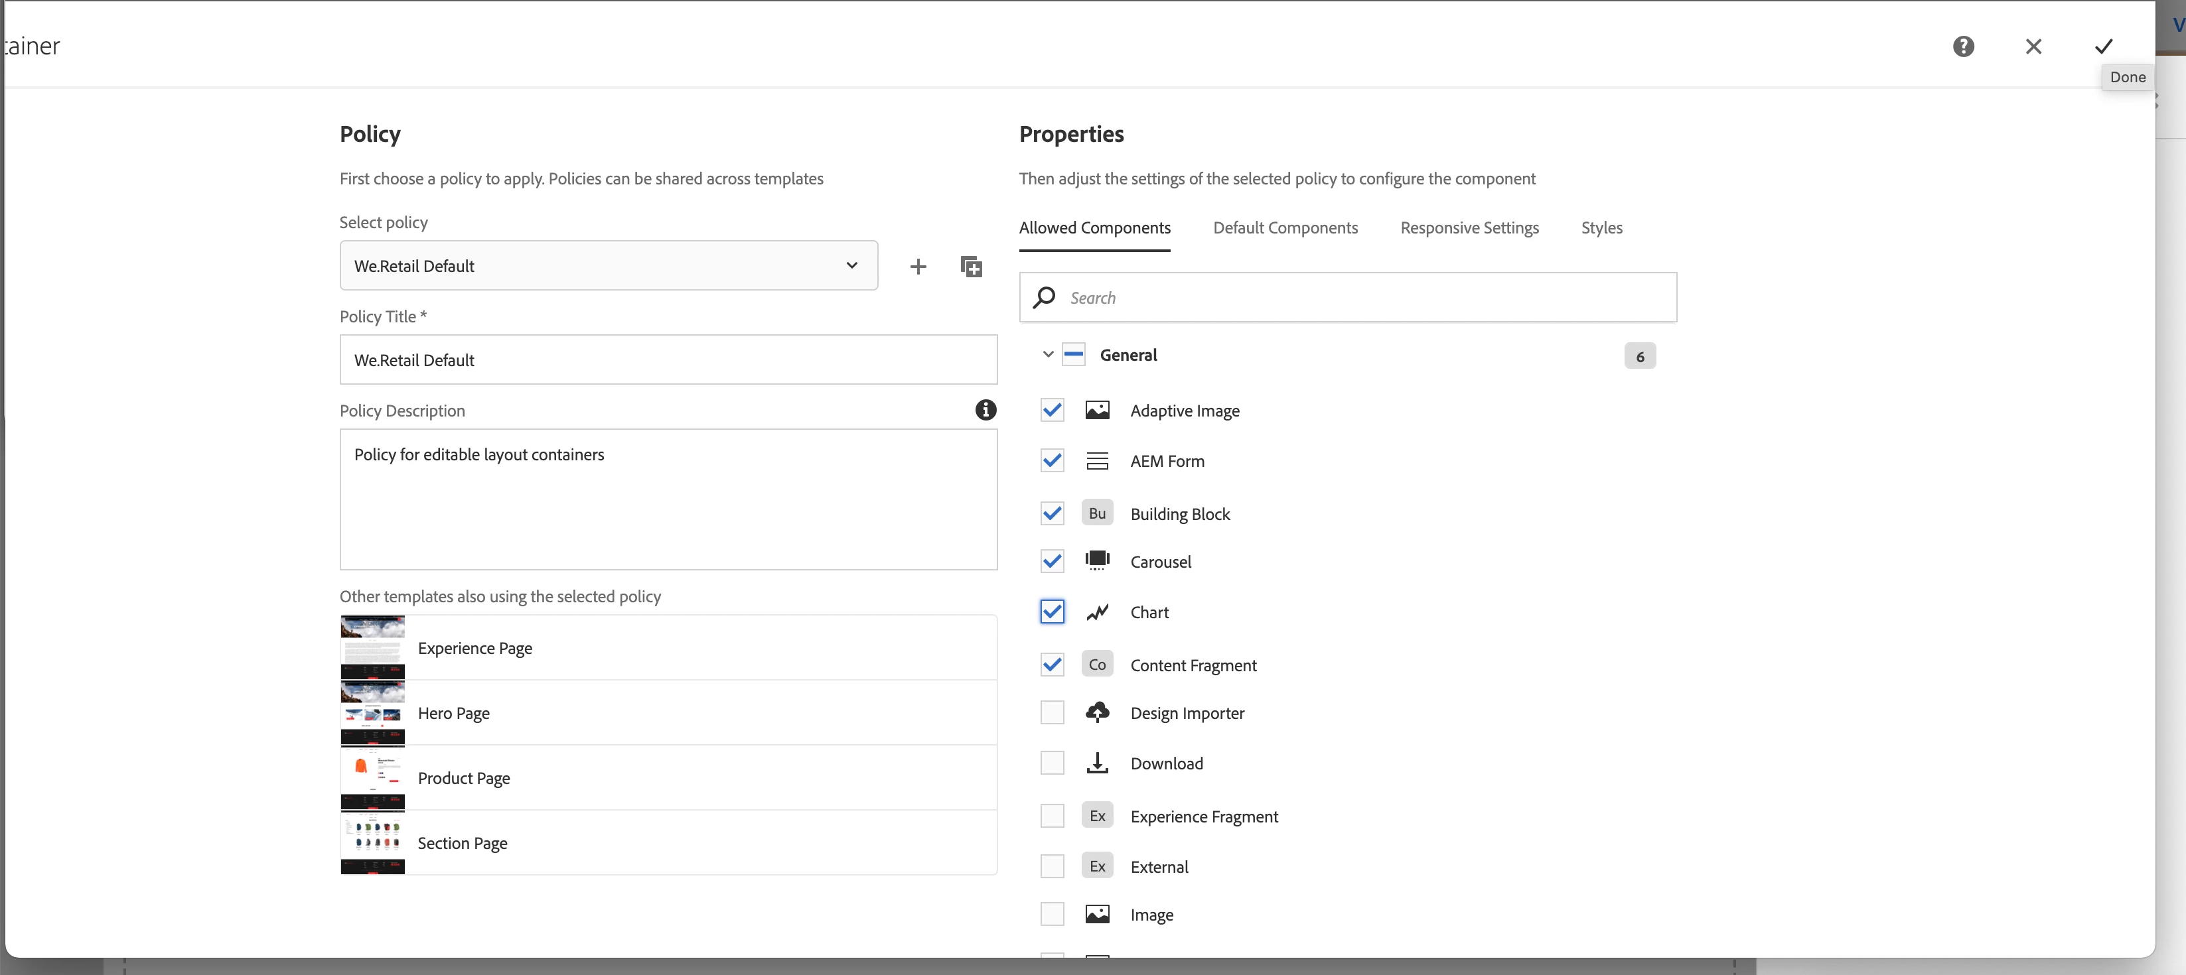The image size is (2186, 975).
Task: Toggle the General group checkbox
Action: [1074, 354]
